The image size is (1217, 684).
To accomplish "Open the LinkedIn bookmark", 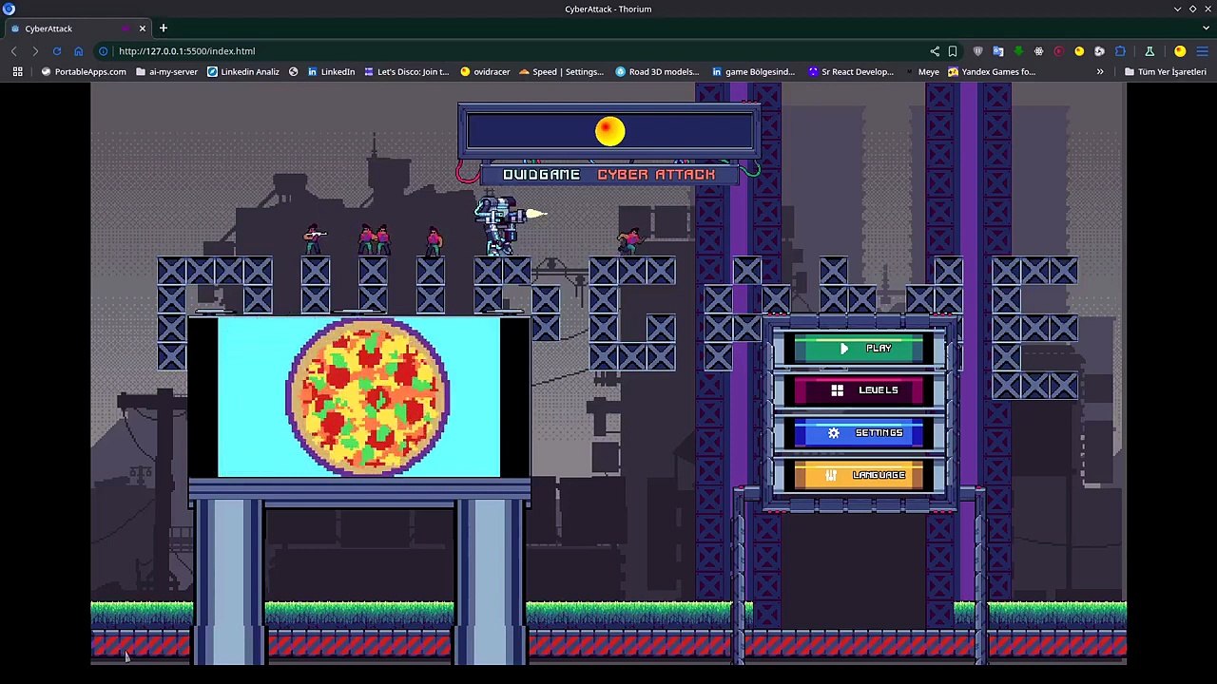I will coord(331,71).
